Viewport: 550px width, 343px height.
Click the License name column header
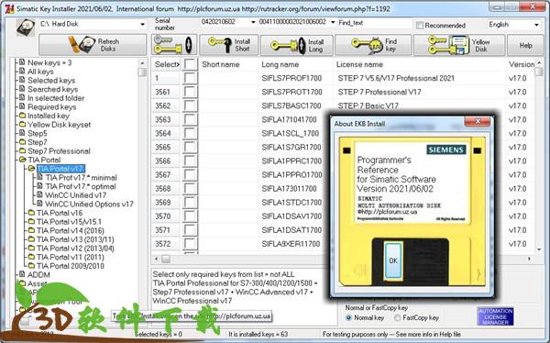[x=359, y=64]
